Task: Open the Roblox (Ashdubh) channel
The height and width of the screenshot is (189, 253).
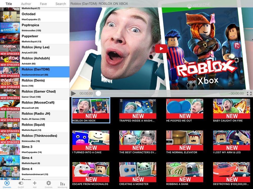Action: (x=35, y=61)
